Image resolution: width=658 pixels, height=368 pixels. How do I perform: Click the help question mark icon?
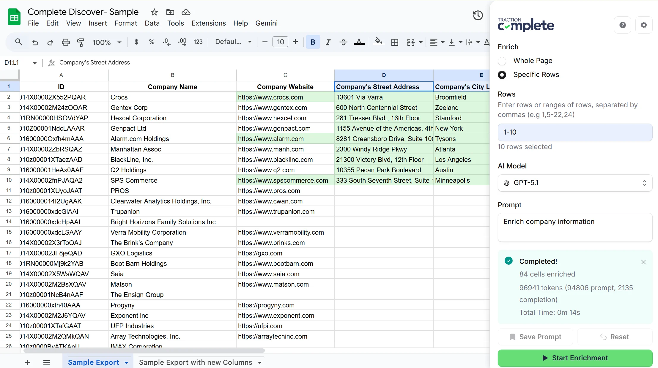623,25
